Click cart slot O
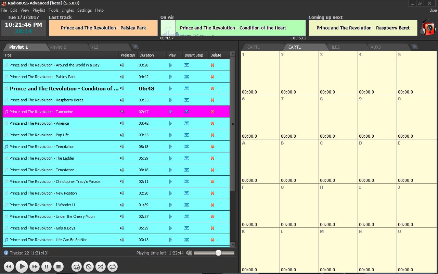438x274 pixels. (417, 250)
